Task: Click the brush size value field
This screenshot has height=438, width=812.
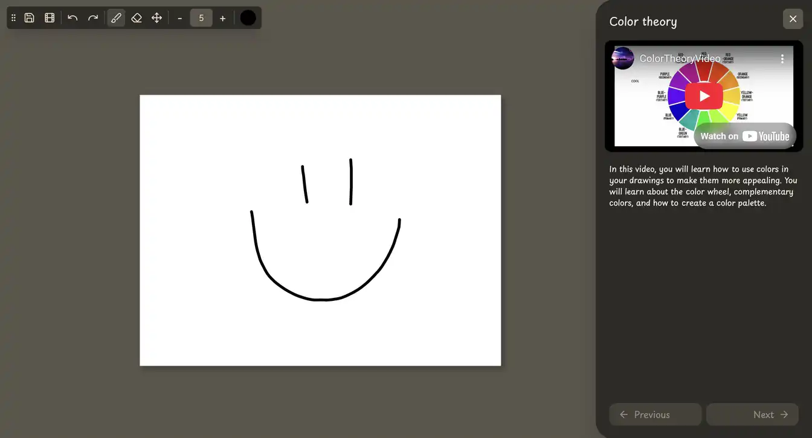Action: point(201,18)
